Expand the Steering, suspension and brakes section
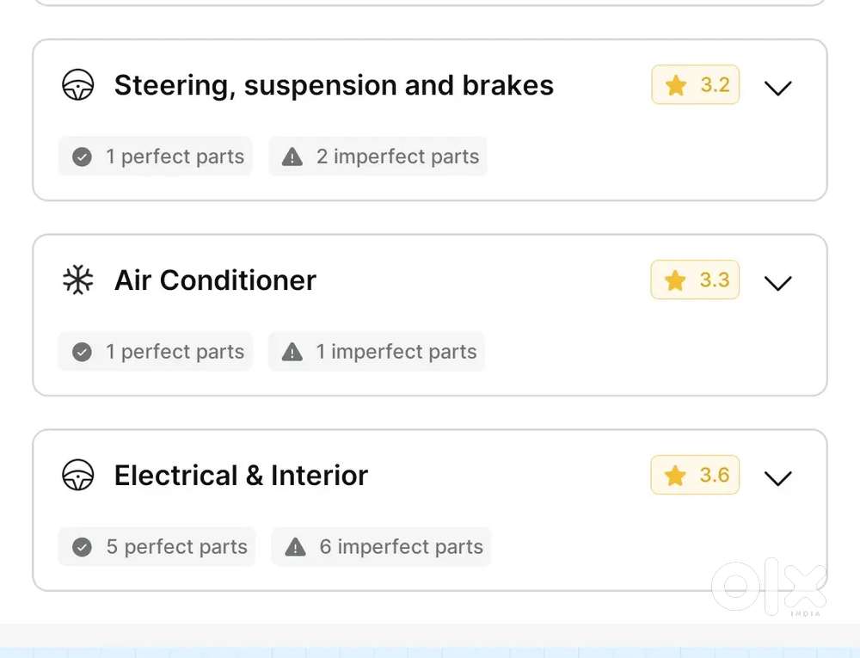Image resolution: width=860 pixels, height=658 pixels. [777, 87]
